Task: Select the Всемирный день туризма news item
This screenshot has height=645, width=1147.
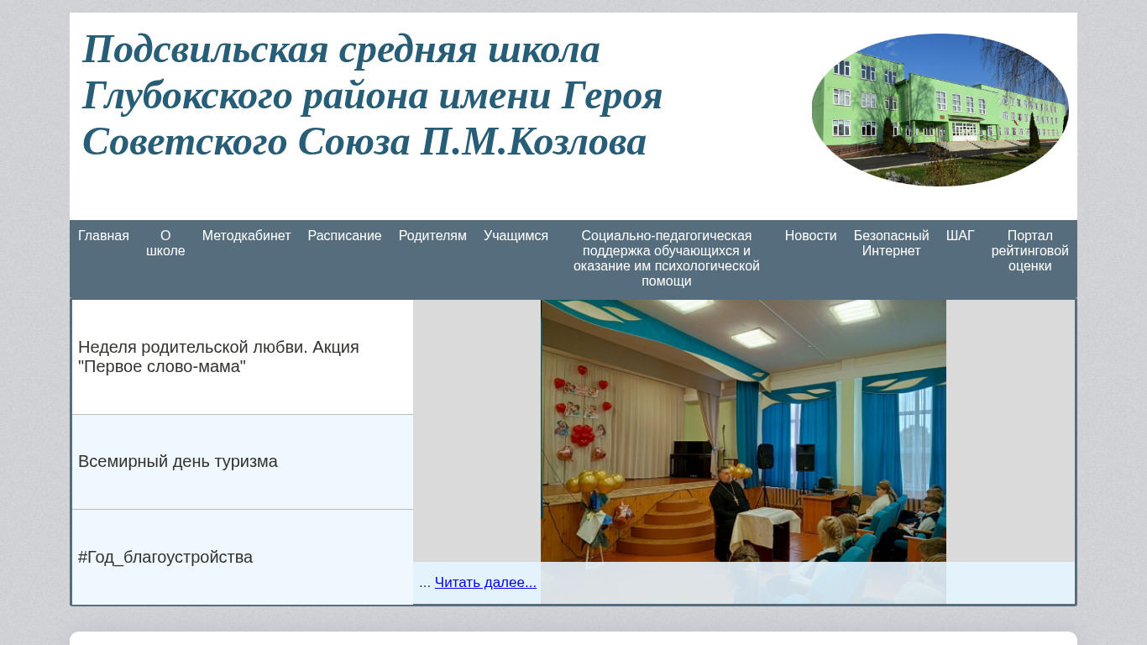Action: [x=243, y=462]
